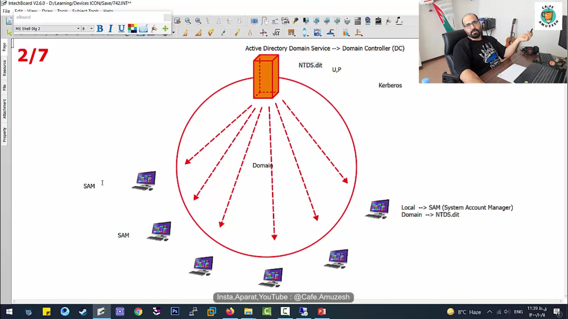Open the Resource side tab
Screen dimensions: 568x319
coord(4,68)
